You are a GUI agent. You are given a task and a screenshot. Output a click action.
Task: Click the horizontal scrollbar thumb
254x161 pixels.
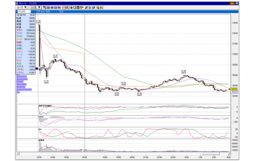pos(211,153)
